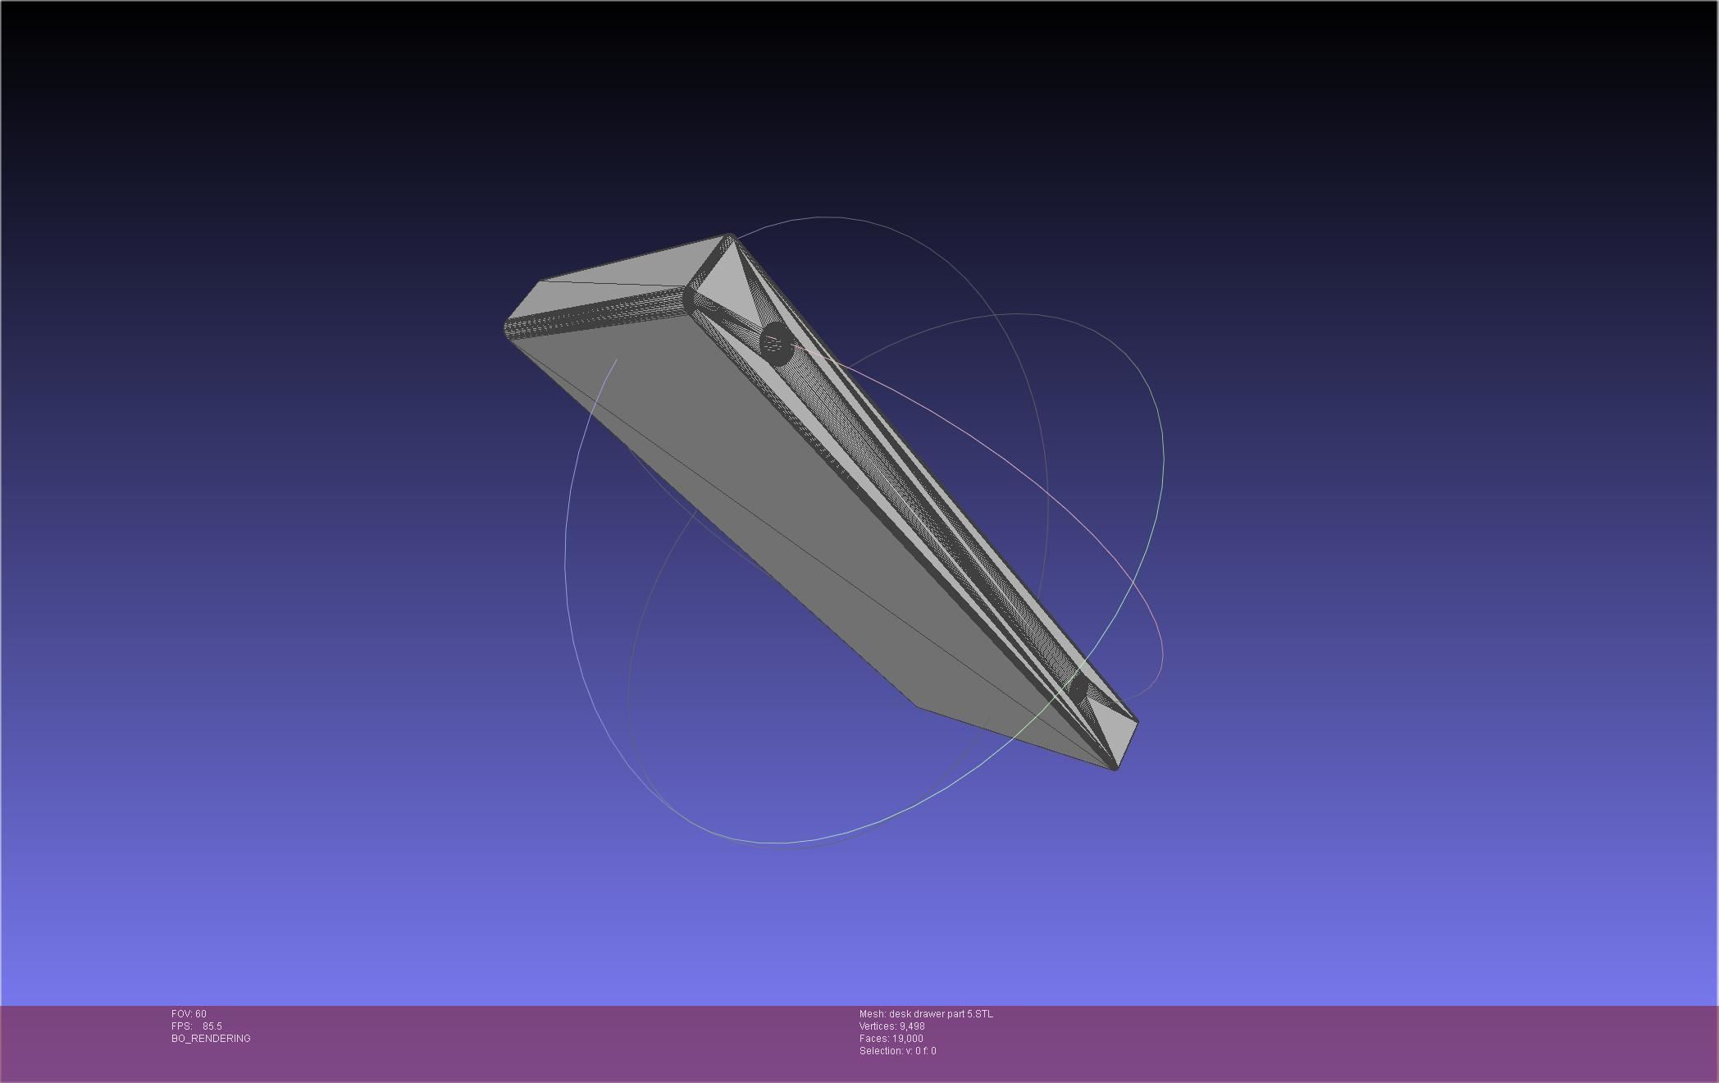Click the 'BO_RENDERING' label

click(x=211, y=1039)
